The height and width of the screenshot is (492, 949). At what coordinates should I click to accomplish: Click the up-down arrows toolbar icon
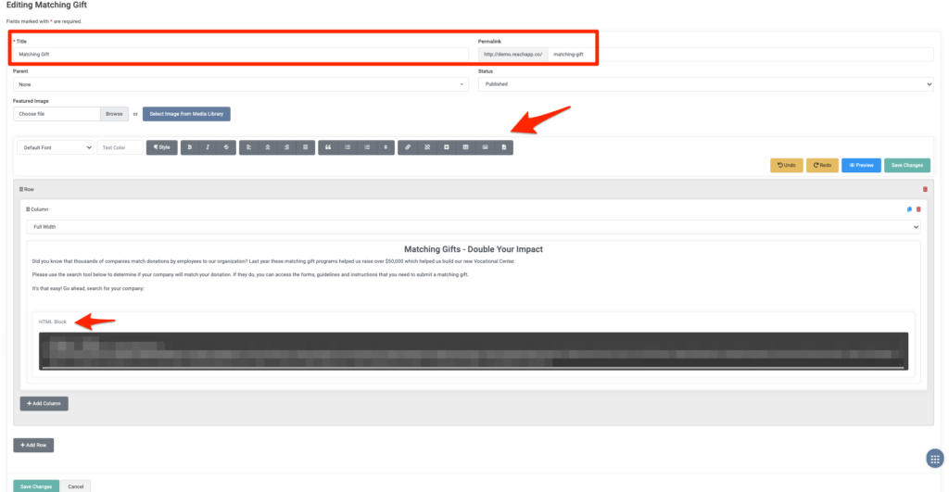pyautogui.click(x=386, y=147)
